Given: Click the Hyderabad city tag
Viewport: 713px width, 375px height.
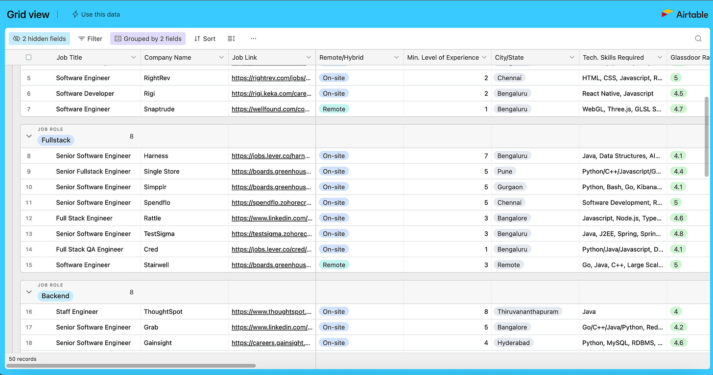Looking at the screenshot, I should click(x=514, y=343).
